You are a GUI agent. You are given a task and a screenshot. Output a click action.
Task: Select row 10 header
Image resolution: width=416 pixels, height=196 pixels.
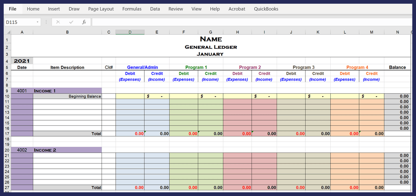[8, 97]
